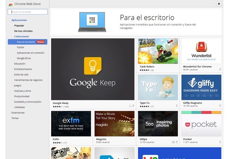The image size is (229, 159).
Task: Open the Aplicaciones section
Action: [x=19, y=20]
